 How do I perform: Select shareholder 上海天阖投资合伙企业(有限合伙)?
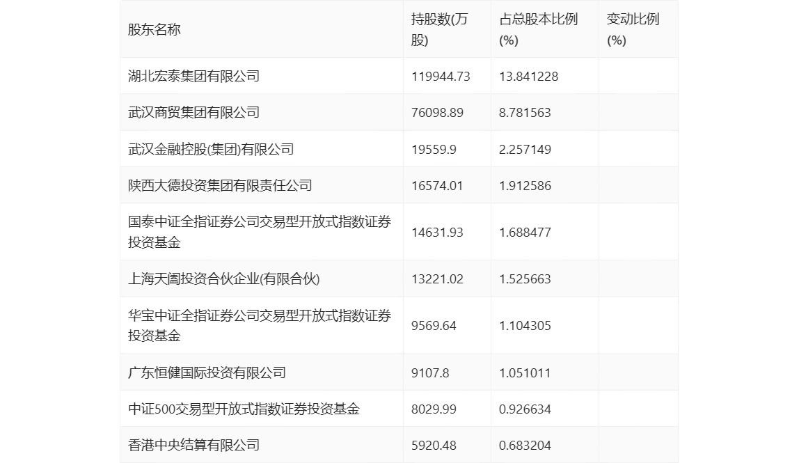click(x=223, y=278)
